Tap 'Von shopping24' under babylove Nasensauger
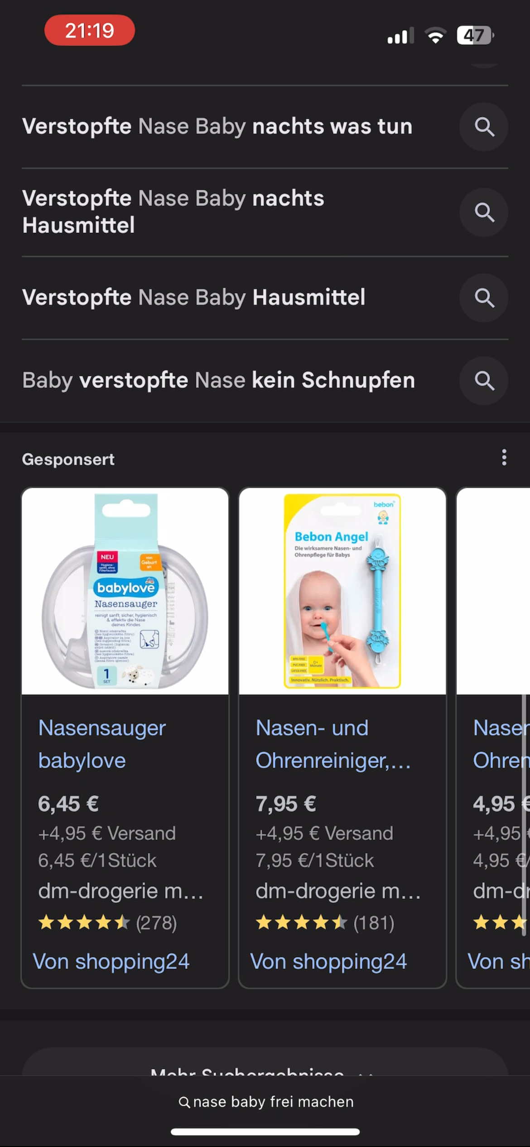 [111, 961]
